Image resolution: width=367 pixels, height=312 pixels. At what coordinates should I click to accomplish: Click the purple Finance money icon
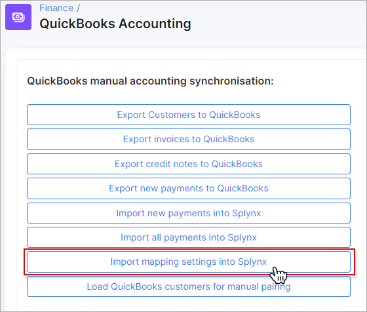pos(18,17)
